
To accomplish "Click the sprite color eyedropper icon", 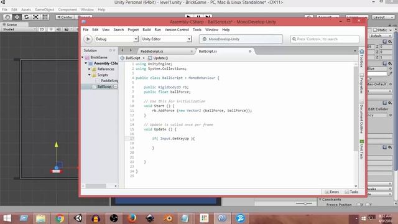I will pos(391,73).
